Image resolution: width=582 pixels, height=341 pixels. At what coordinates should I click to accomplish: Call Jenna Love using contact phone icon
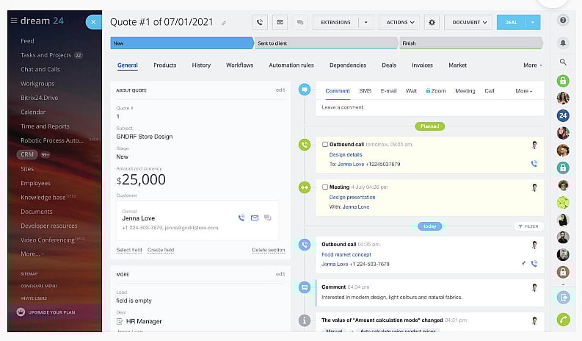click(241, 218)
